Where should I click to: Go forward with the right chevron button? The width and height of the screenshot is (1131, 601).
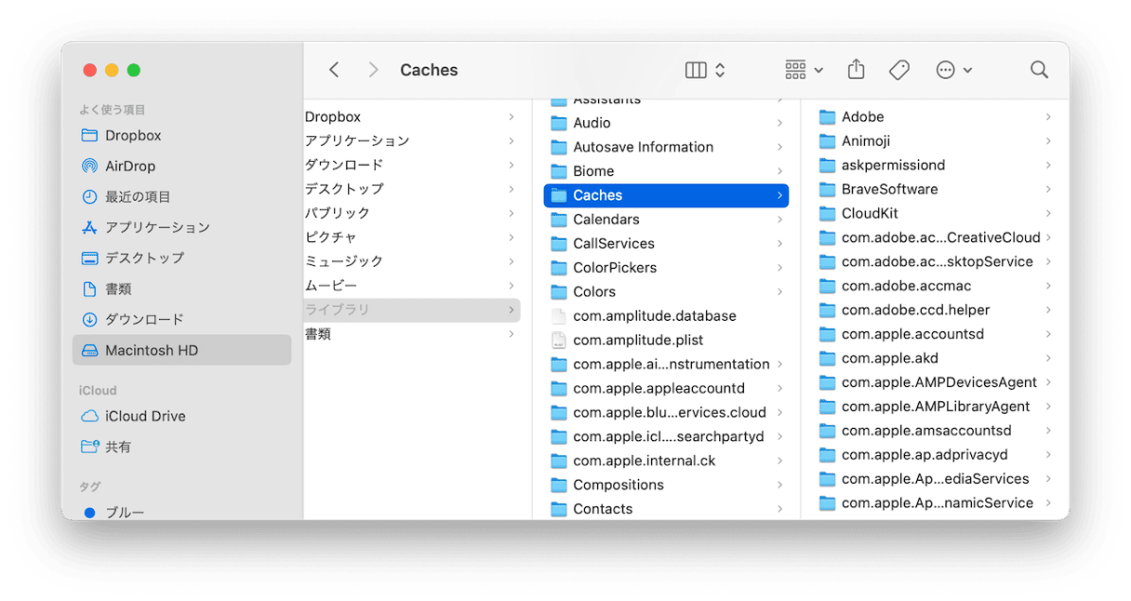tap(373, 70)
